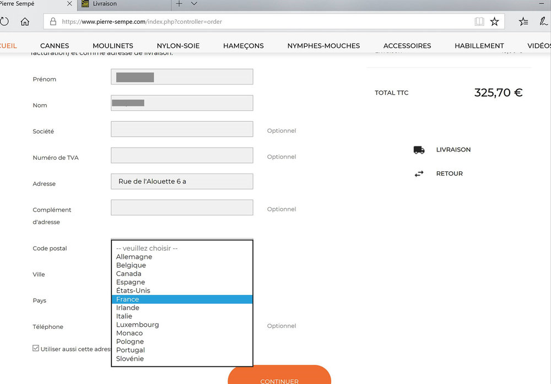Select Allemagne in the country list
The height and width of the screenshot is (384, 551).
(182, 257)
